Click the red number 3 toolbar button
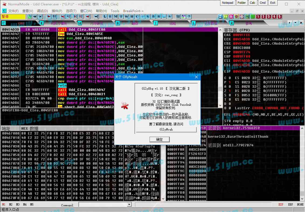 click(x=269, y=16)
